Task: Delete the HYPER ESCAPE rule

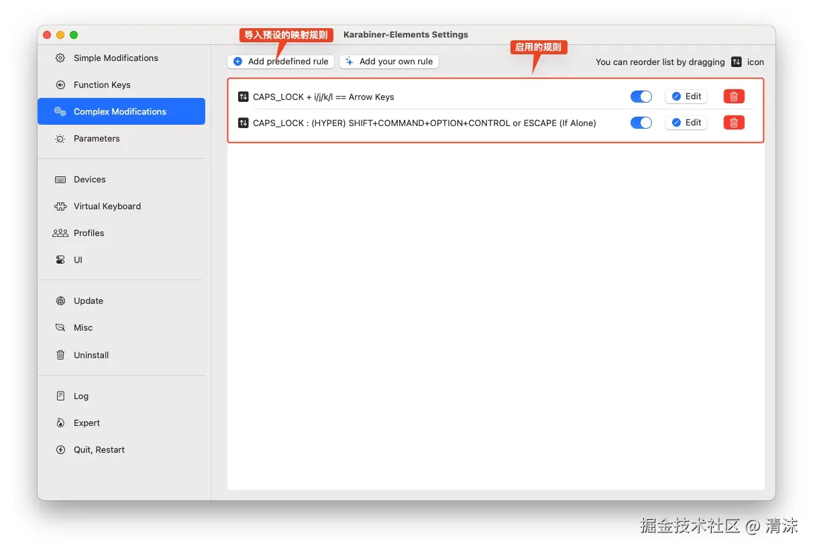Action: (734, 123)
